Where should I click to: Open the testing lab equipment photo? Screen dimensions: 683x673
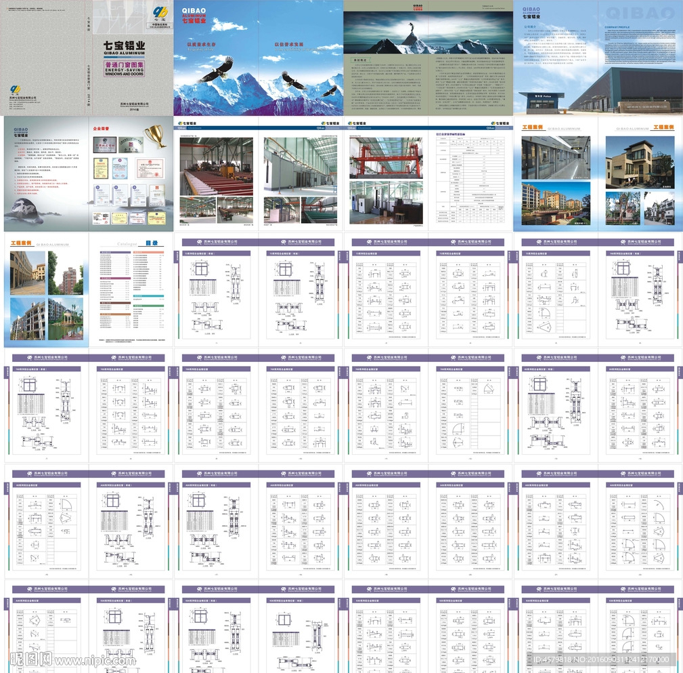click(386, 203)
